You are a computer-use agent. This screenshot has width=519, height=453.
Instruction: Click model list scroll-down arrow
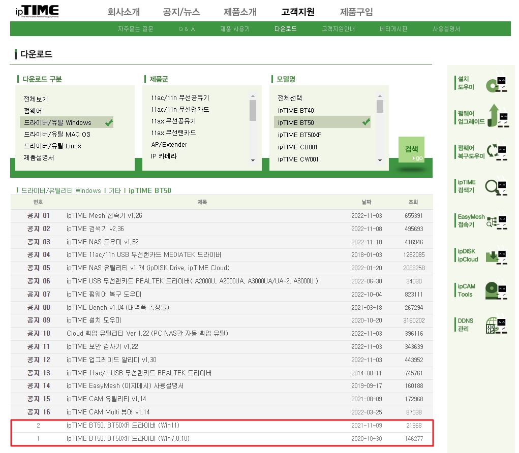pyautogui.click(x=380, y=160)
